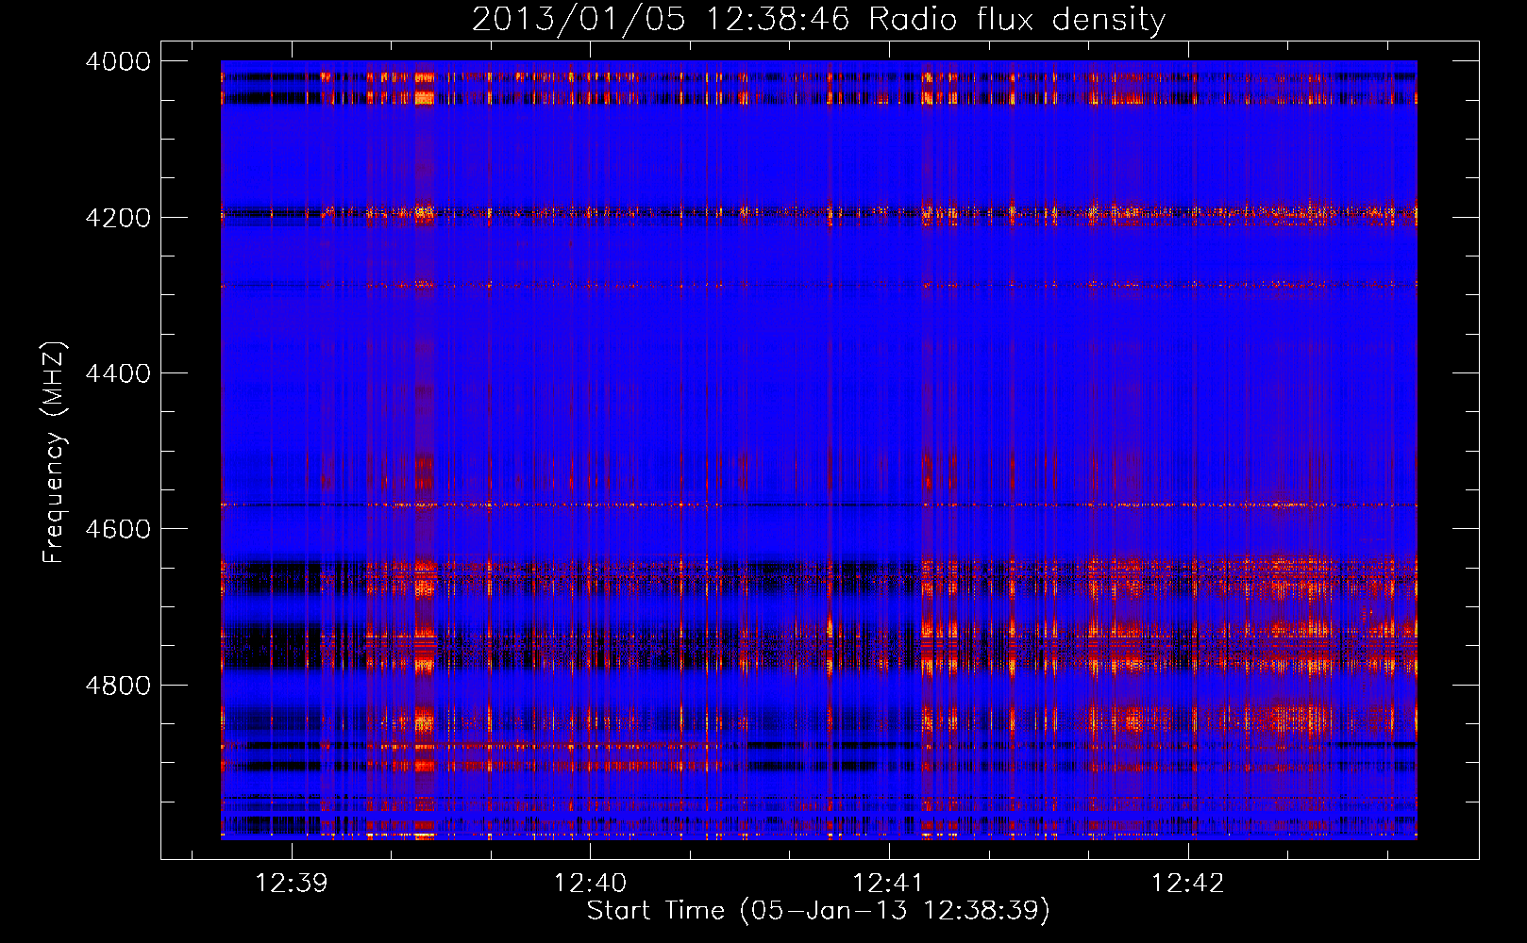Click the 'Start Time (05-Jan-13 12:38:39)' x-axis label
Screen dimensions: 1527x943
[x=818, y=911]
